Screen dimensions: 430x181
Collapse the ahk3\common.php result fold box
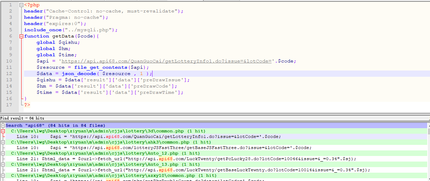pyautogui.click(x=3, y=142)
